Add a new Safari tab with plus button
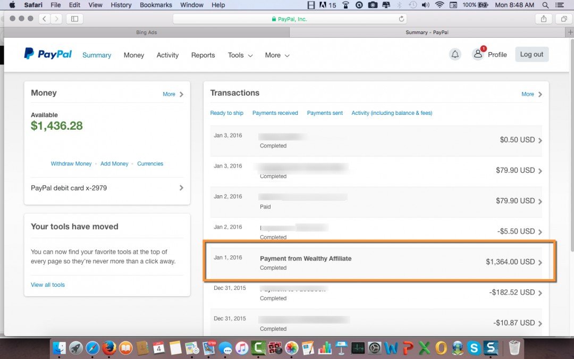The image size is (574, 359). (x=570, y=32)
